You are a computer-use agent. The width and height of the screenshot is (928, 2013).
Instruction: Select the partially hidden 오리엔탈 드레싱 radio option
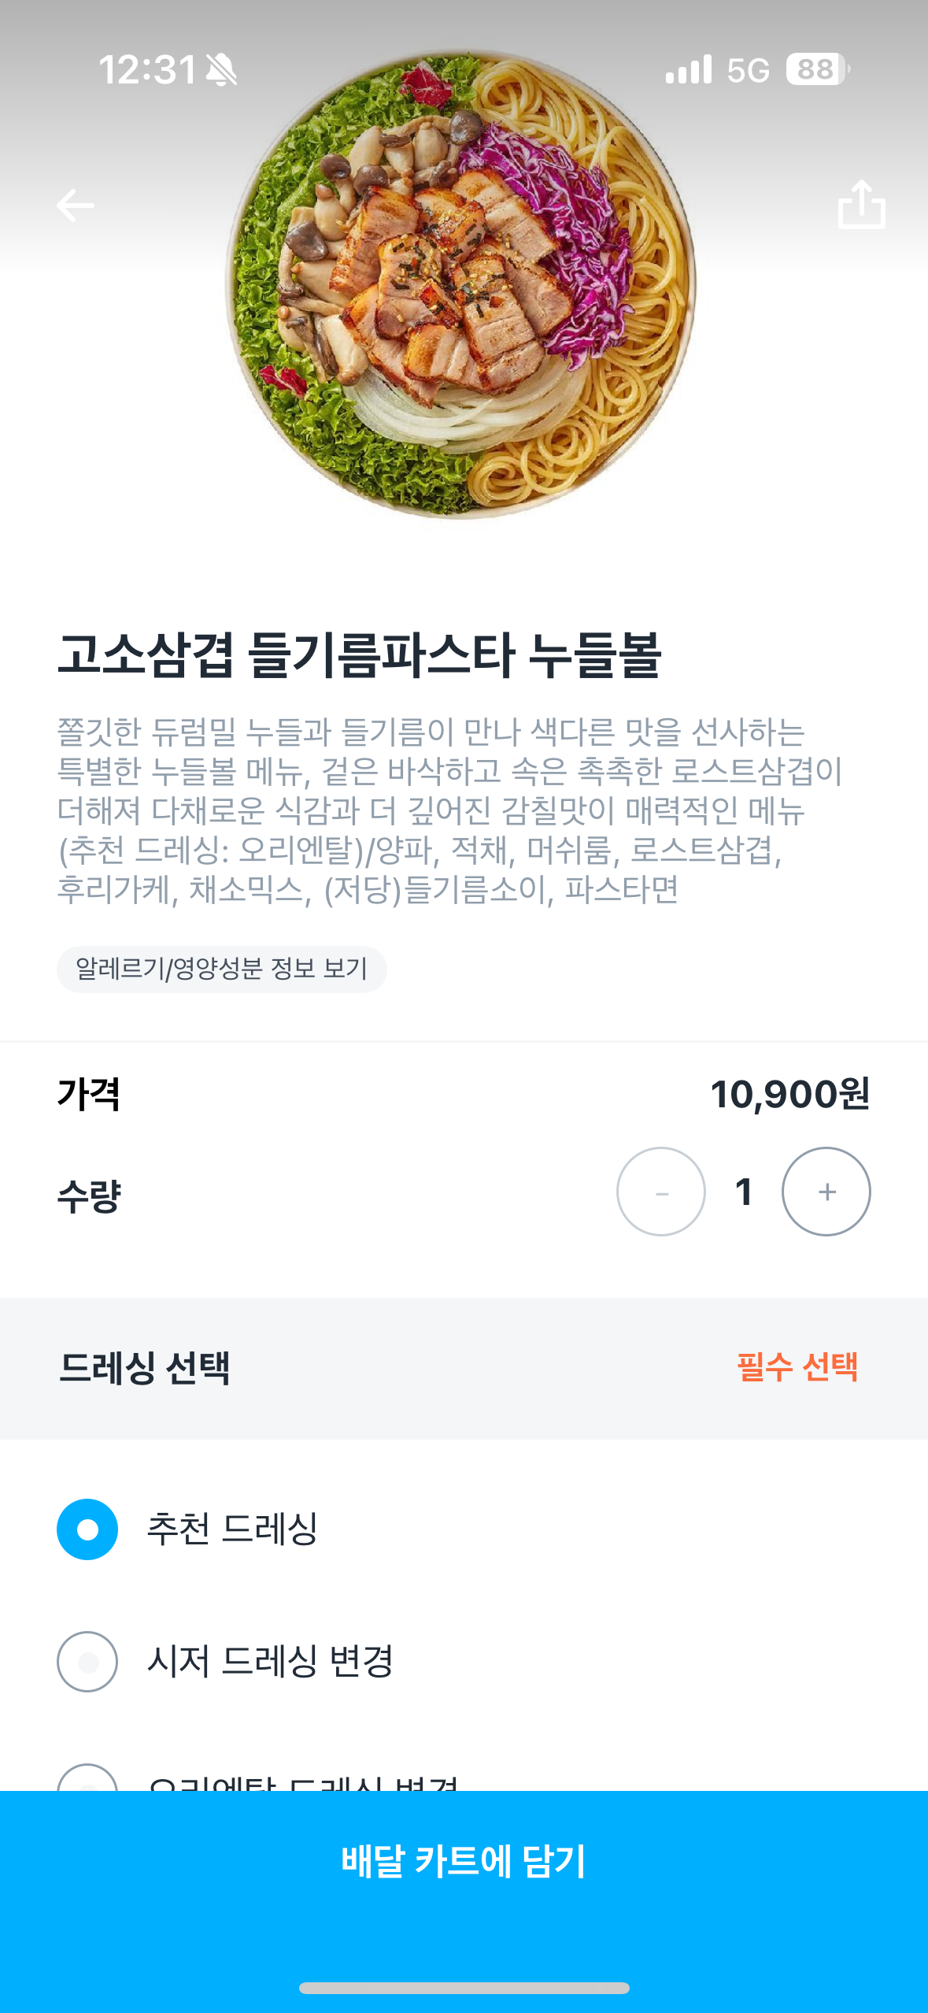87,1780
